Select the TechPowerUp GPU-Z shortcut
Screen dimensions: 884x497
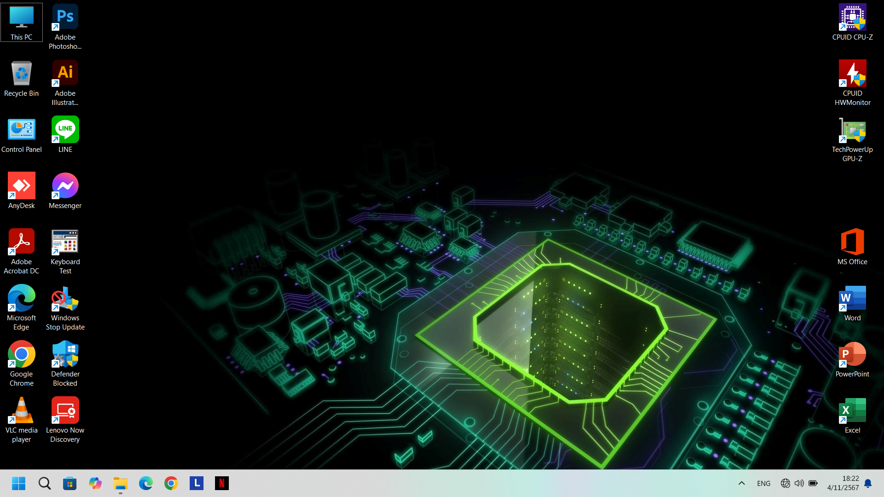[x=852, y=139]
